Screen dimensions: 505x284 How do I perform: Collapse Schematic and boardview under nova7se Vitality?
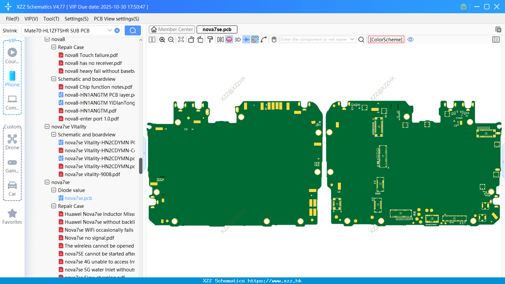click(54, 134)
